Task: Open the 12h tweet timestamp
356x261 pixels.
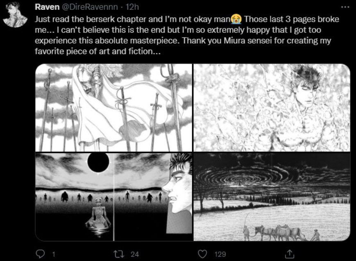Action: coord(132,7)
